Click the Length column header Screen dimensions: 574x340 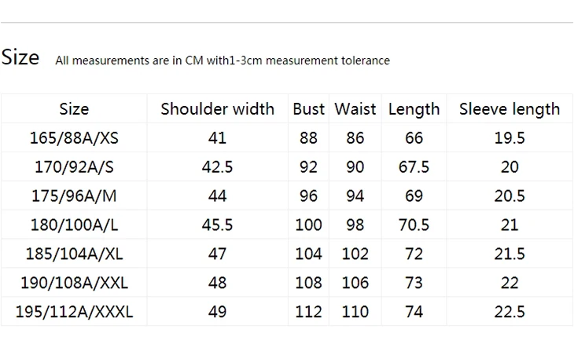414,109
